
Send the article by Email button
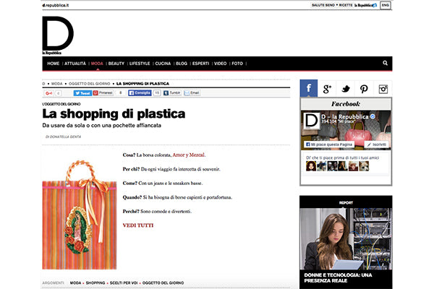click(192, 93)
